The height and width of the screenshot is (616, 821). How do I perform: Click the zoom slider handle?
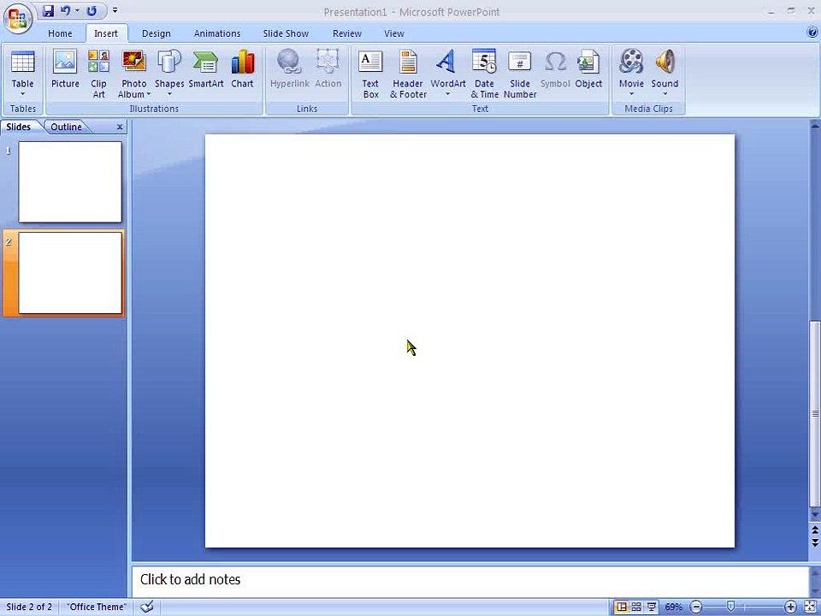(730, 607)
